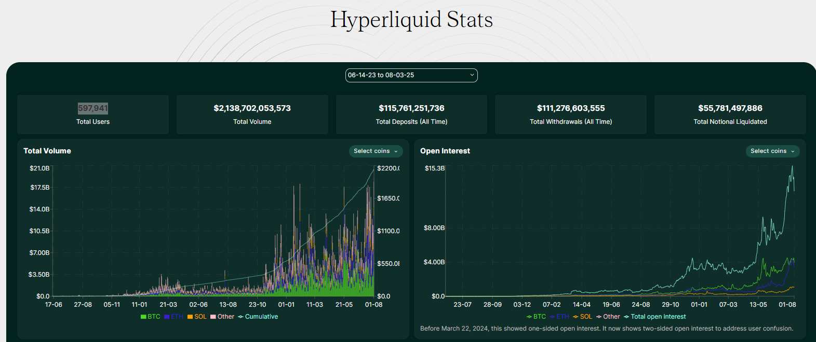Image resolution: width=816 pixels, height=342 pixels.
Task: Click the 01-08 date tick in Total Volume chart
Action: (374, 305)
